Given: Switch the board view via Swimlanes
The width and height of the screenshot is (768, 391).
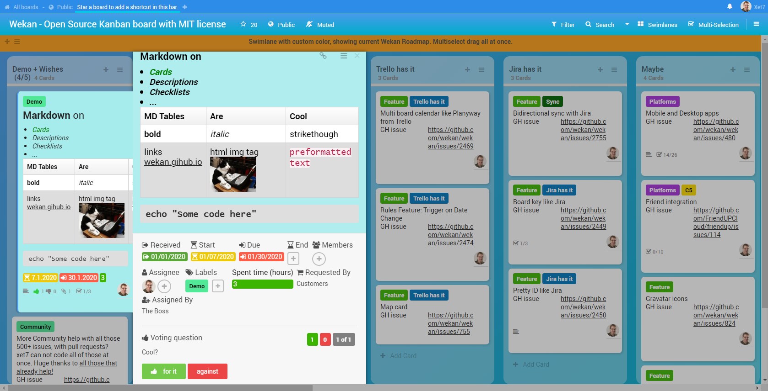Looking at the screenshot, I should pyautogui.click(x=657, y=25).
